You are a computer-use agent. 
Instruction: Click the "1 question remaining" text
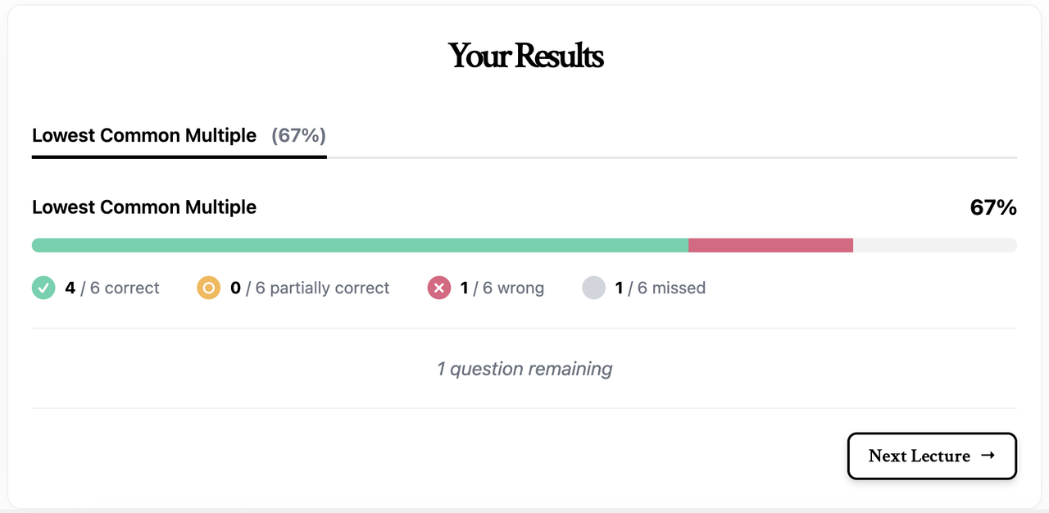pos(524,369)
